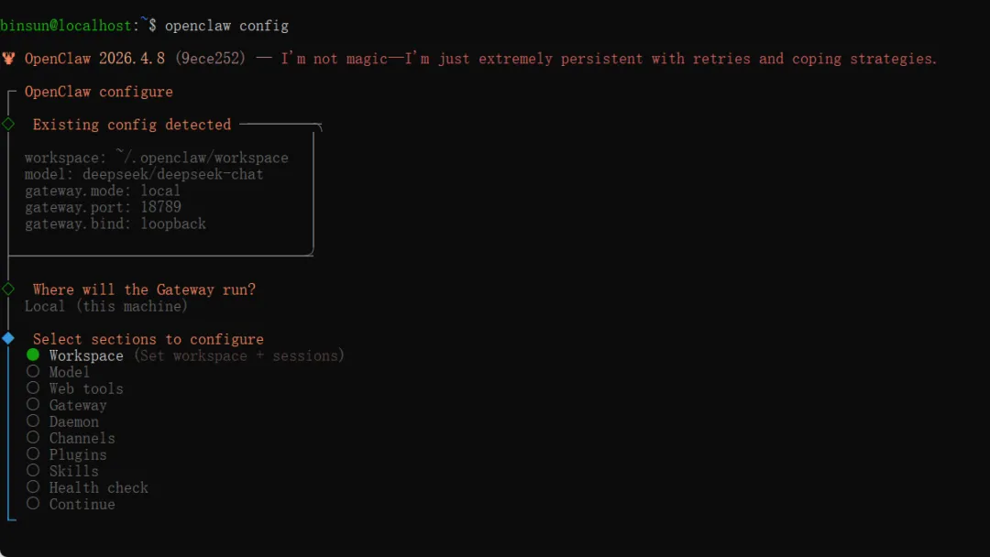Screen dimensions: 990x557
Task: Choose the Continue option
Action: (82, 504)
